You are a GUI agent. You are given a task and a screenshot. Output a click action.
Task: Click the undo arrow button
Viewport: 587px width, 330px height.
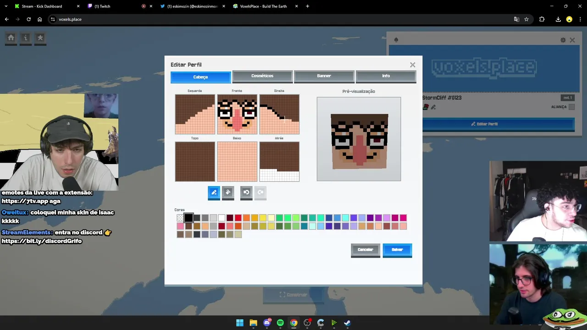click(246, 192)
